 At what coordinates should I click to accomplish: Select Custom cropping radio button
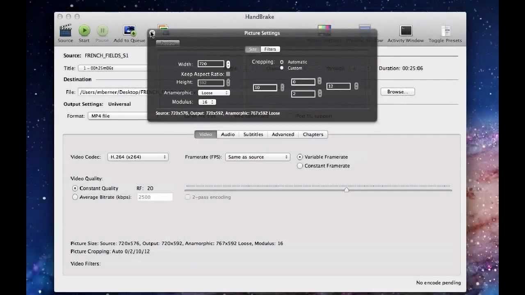(x=282, y=68)
